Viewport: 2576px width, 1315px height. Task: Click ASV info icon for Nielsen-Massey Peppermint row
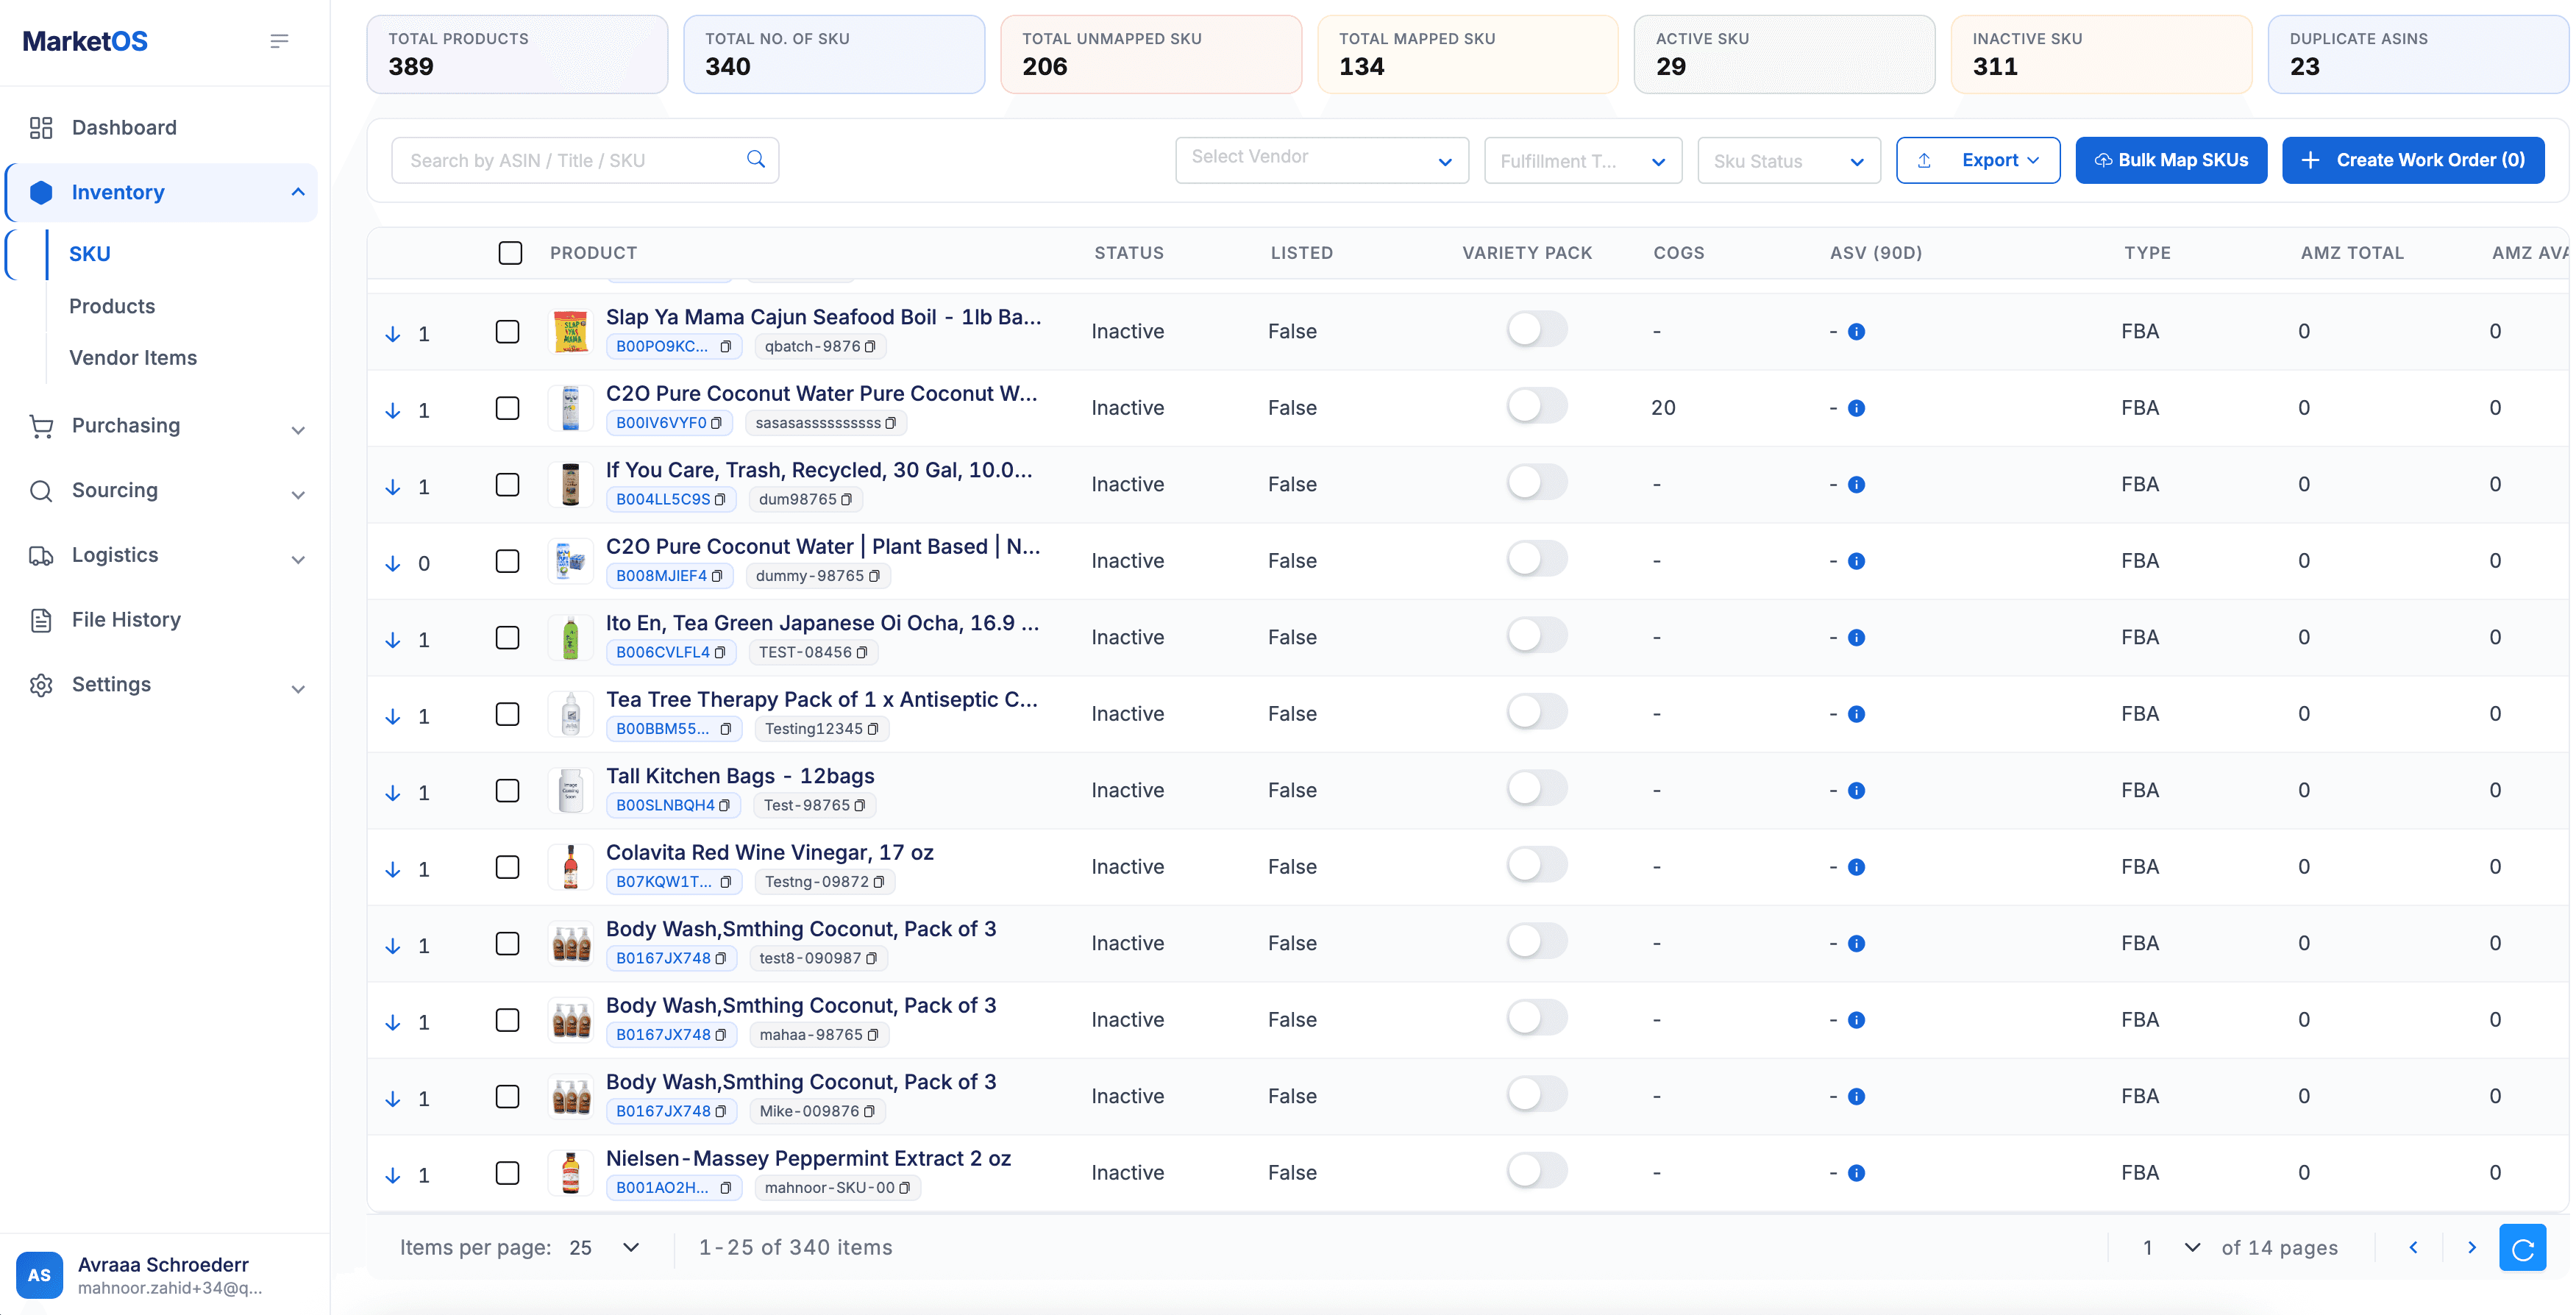[1856, 1173]
